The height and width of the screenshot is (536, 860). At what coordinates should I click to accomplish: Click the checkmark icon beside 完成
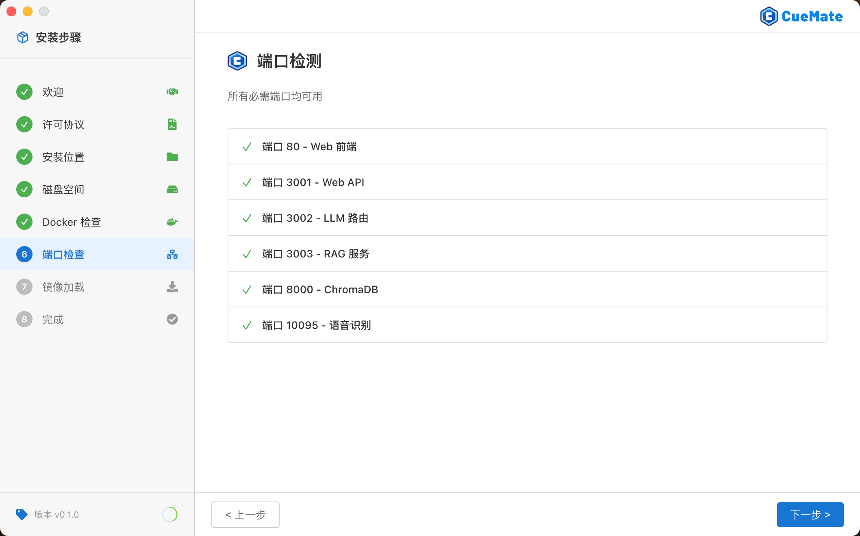point(172,319)
